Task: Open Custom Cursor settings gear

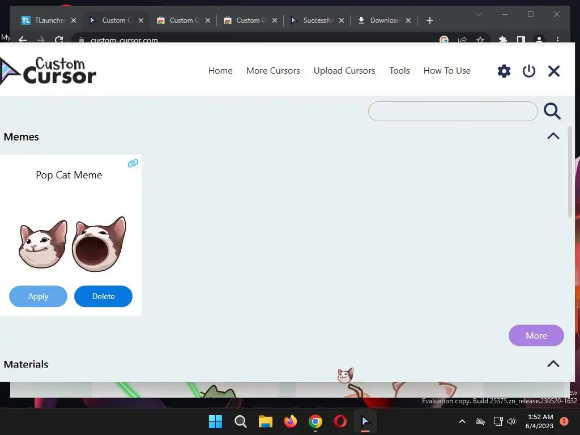Action: (504, 71)
